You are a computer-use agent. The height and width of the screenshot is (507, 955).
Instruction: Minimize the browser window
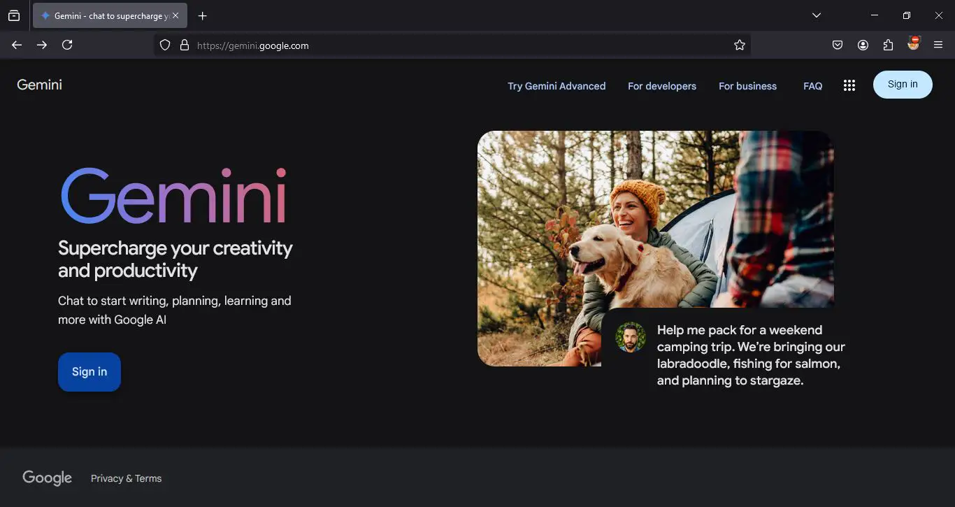(x=875, y=15)
